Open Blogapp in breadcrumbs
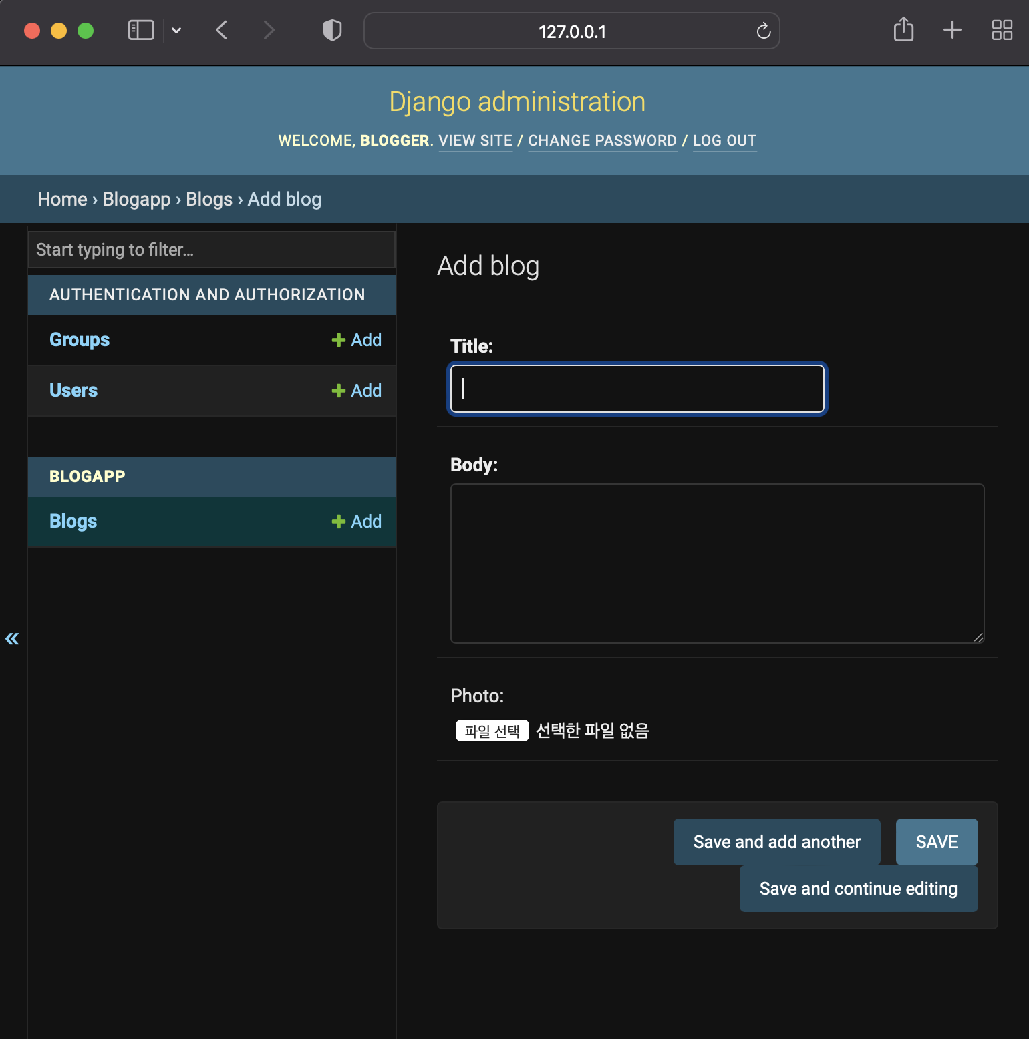 point(136,199)
